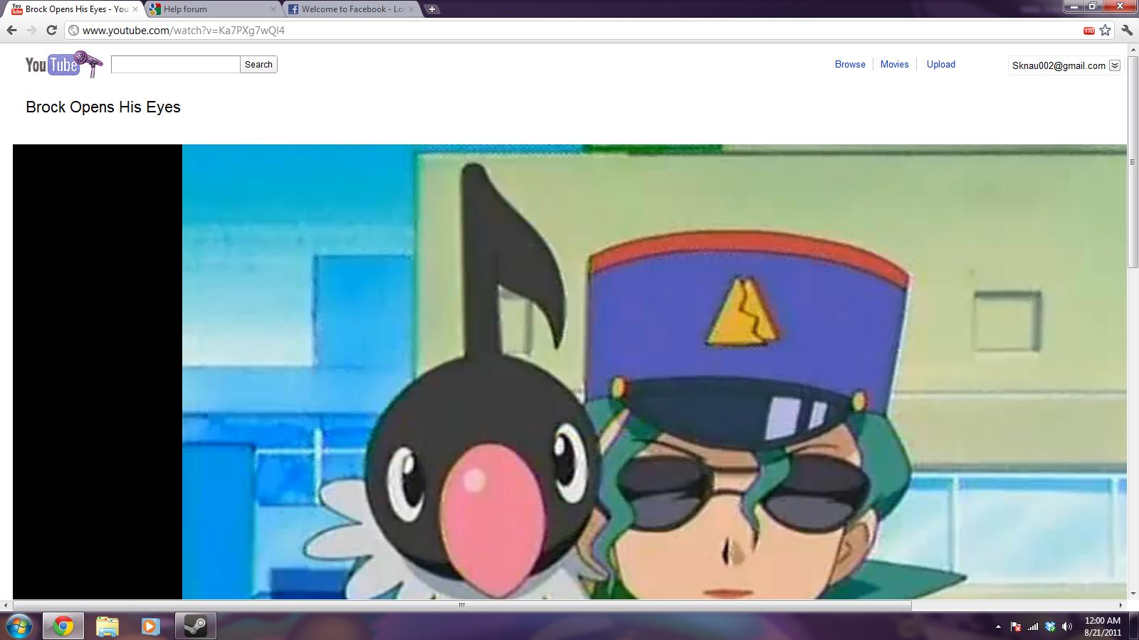Bookmark this page with the star icon
This screenshot has width=1139, height=640.
(x=1105, y=30)
